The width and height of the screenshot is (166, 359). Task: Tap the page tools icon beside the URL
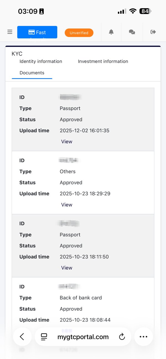pyautogui.click(x=44, y=337)
